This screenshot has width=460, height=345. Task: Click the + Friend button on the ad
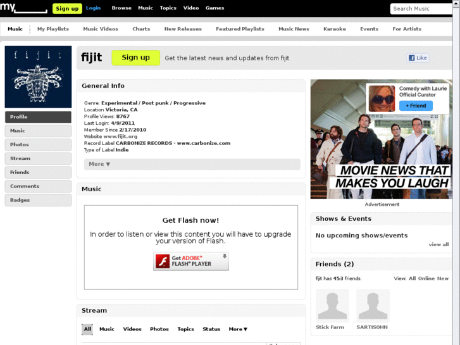[416, 106]
